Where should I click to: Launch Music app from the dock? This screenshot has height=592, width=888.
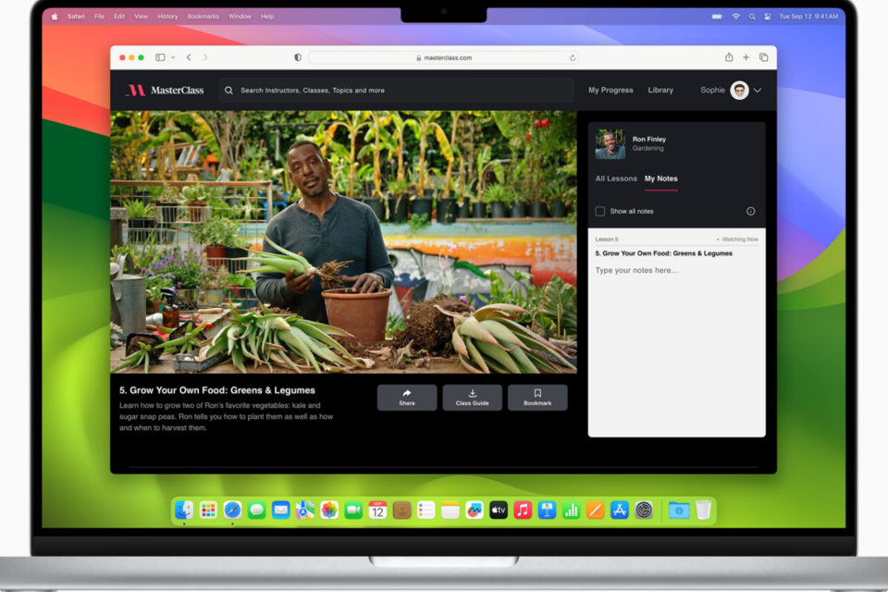point(523,510)
